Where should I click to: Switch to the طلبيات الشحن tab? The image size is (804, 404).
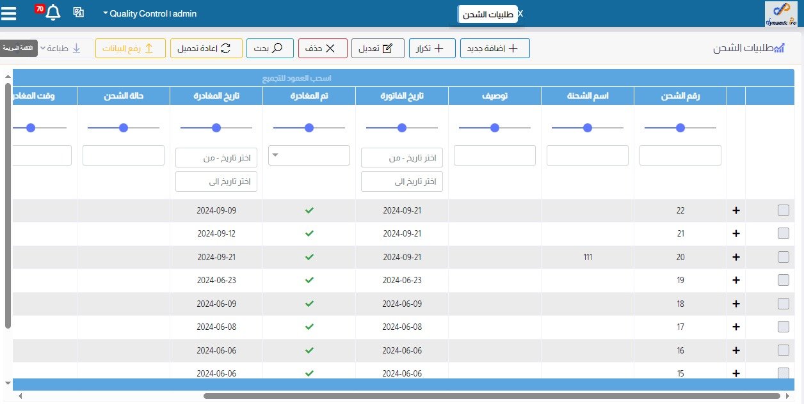pos(488,14)
